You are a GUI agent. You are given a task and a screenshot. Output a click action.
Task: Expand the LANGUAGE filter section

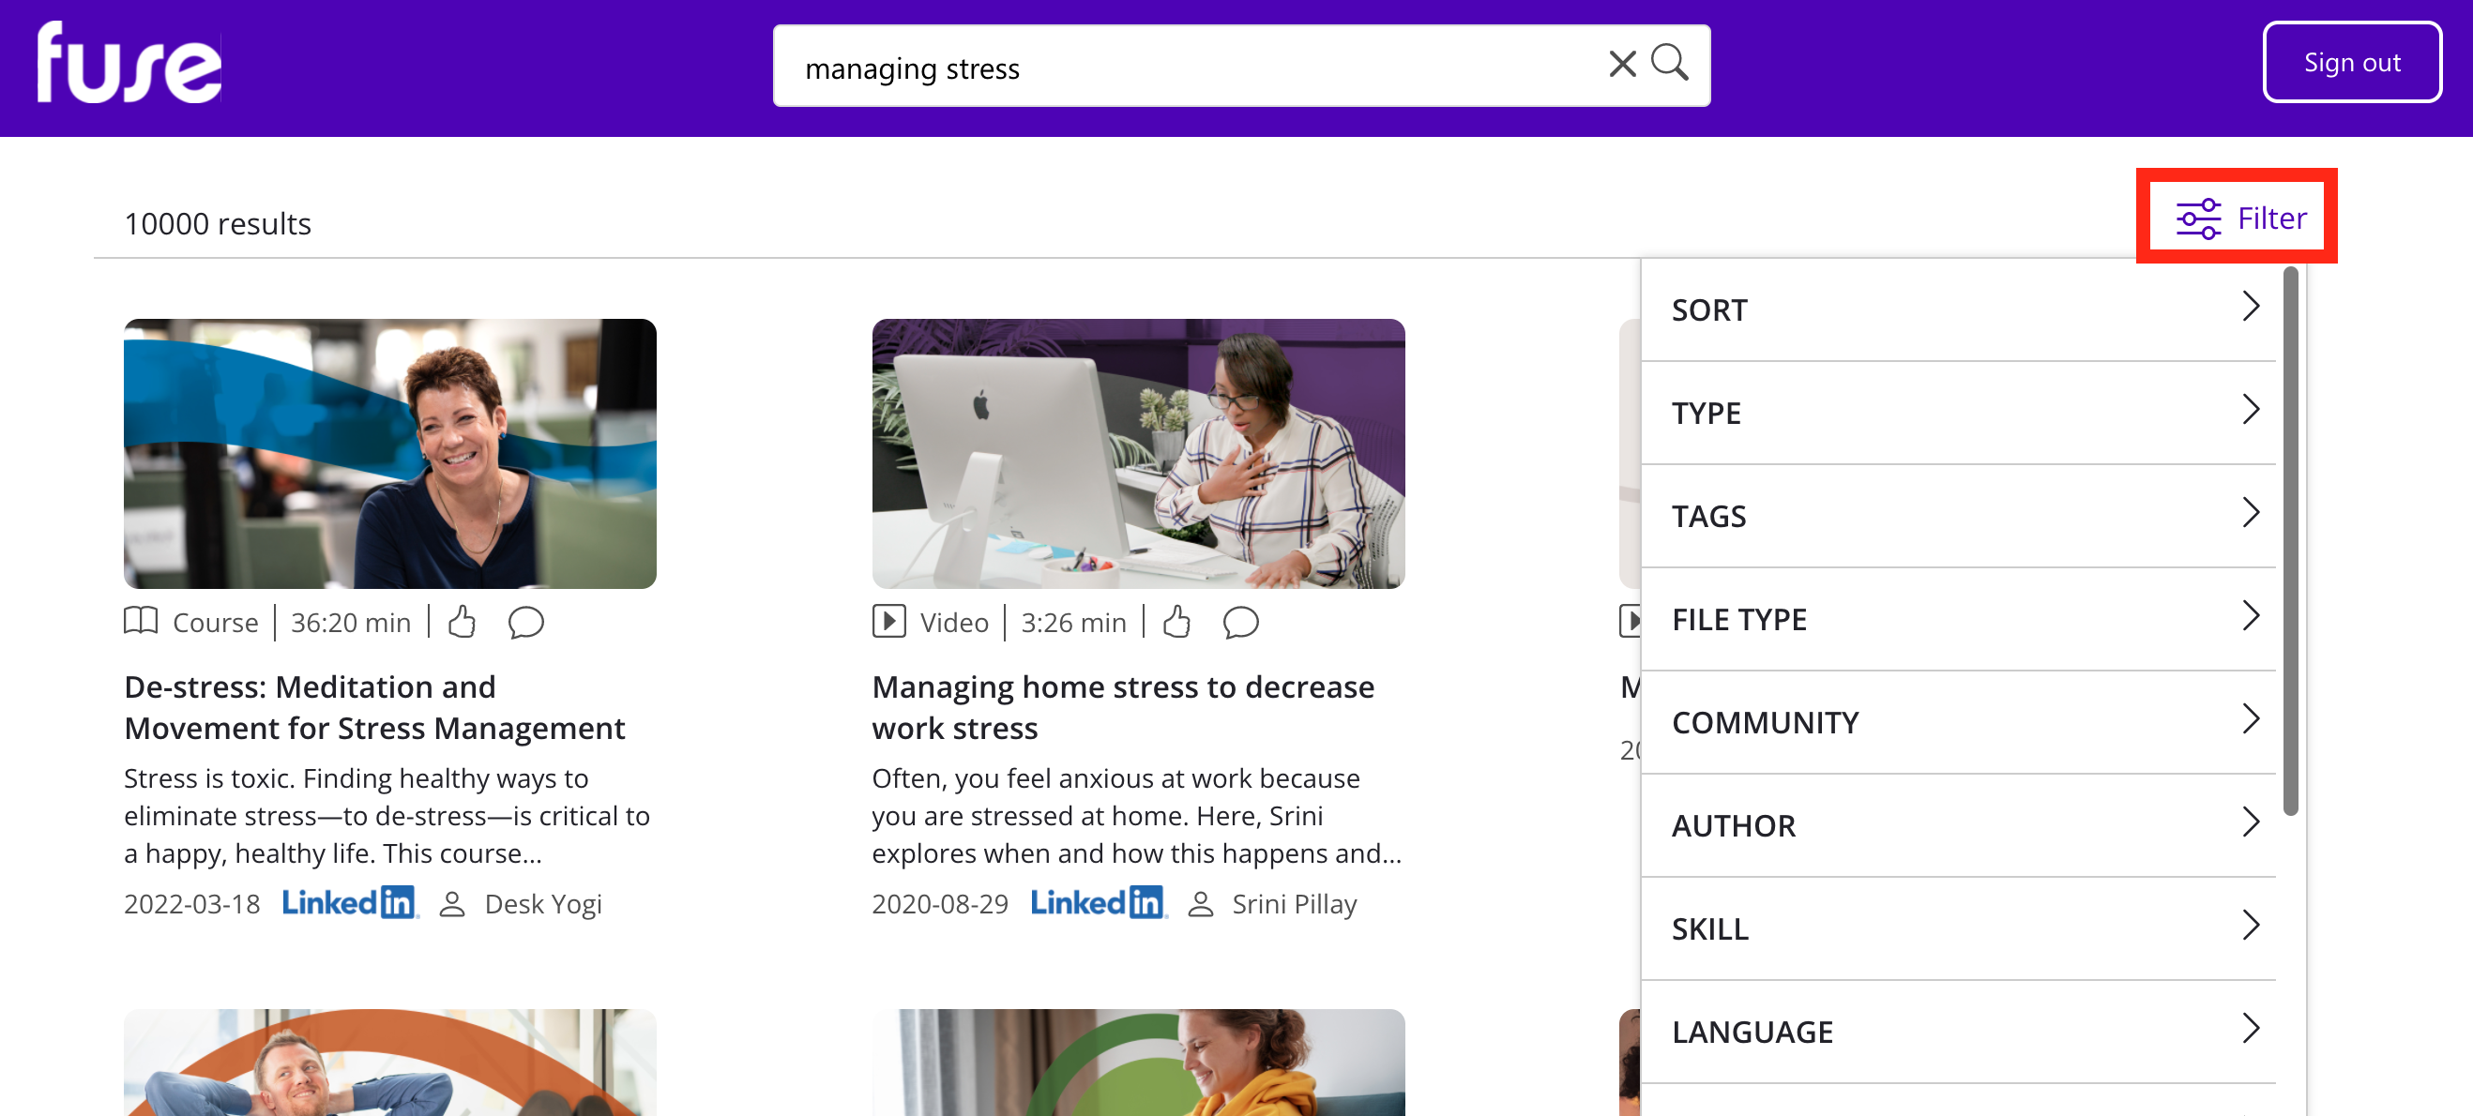click(x=1959, y=1032)
